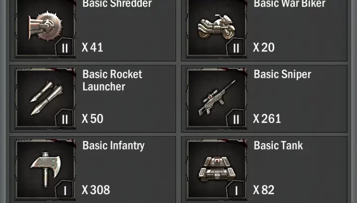
Task: Click the Basic War Biker motorcycle icon
Action: click(x=216, y=27)
